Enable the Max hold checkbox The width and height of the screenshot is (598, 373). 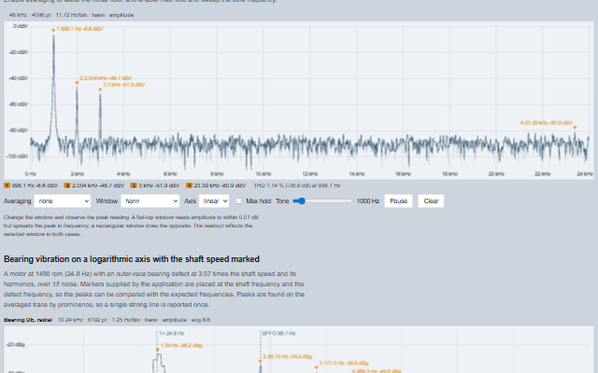239,201
